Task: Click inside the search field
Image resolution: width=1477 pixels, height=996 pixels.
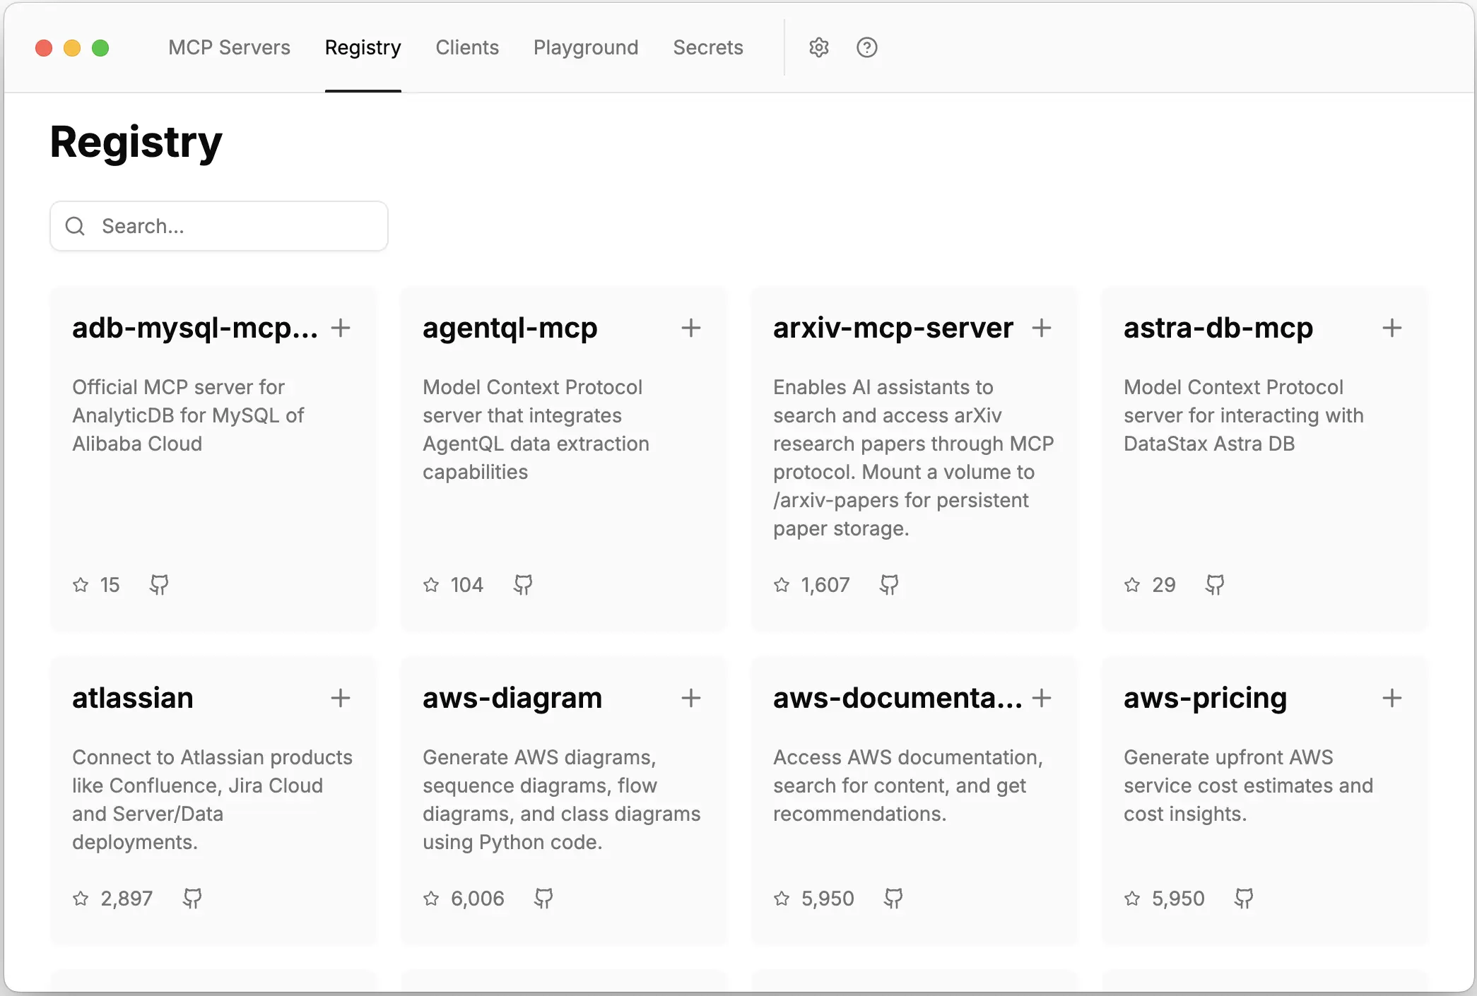Action: (x=219, y=225)
